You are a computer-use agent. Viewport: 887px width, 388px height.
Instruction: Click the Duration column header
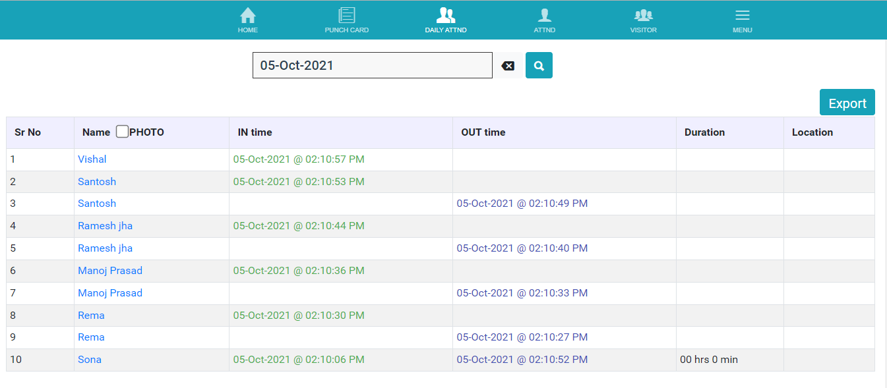tap(704, 132)
